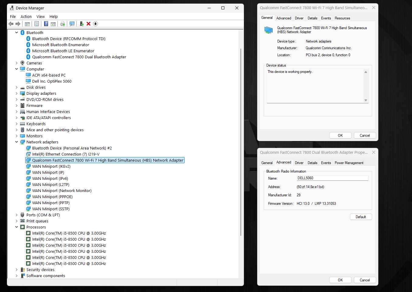
Task: Select ACPI x64-based PC entry
Action: 49,75
